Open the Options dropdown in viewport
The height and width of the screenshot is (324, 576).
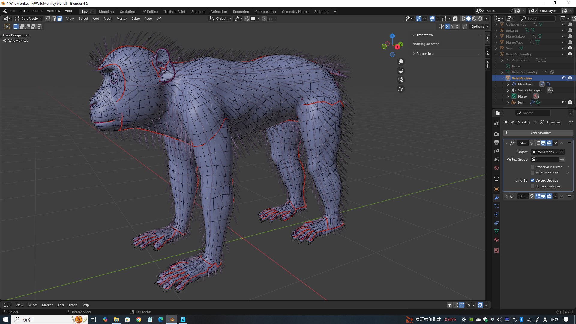pyautogui.click(x=480, y=26)
